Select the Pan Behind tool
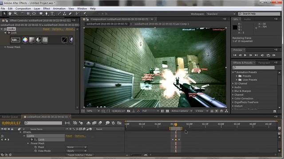This screenshot has width=284, height=159. coord(34,14)
